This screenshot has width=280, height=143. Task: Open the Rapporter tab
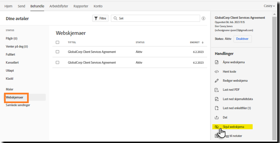click(x=81, y=6)
